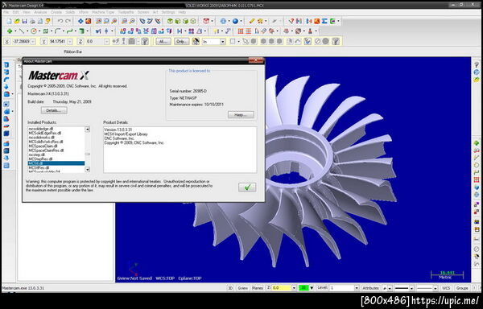Select the Create line tool
Screen dimensions: 483x309
click(x=22, y=31)
